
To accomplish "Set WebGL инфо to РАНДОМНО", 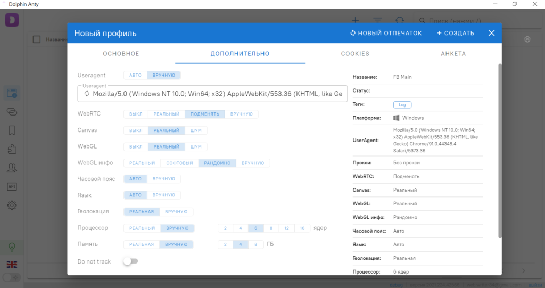I will click(217, 163).
